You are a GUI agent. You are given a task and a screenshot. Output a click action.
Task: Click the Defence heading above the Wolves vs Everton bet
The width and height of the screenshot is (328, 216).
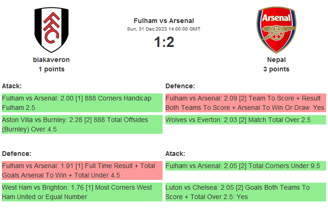click(180, 86)
